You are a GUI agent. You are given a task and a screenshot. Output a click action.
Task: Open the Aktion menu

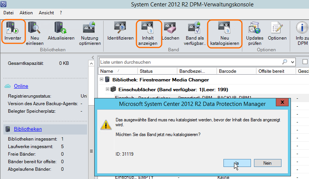26,12
